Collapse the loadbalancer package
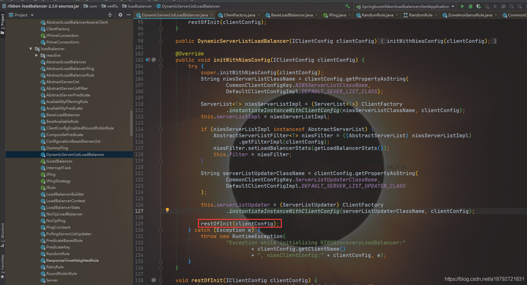This screenshot has width=527, height=285. click(x=31, y=49)
